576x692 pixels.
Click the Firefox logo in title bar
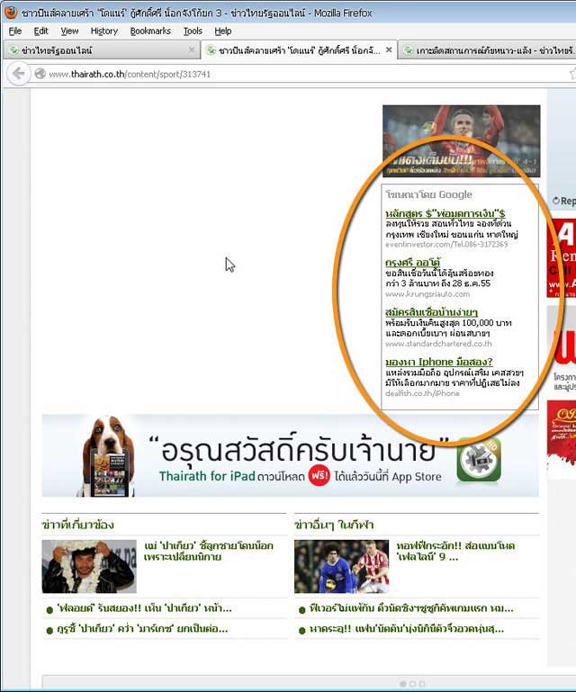(x=10, y=12)
